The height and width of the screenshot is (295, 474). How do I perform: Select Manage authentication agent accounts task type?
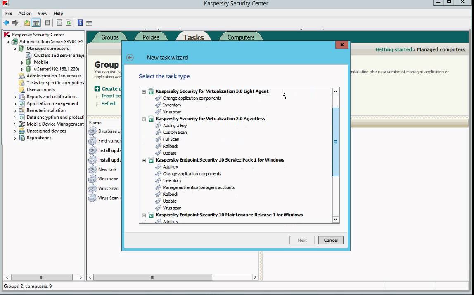(x=199, y=187)
